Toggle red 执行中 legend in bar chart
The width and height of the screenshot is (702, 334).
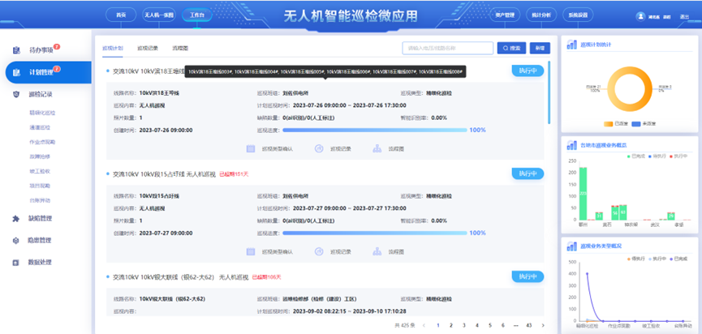point(678,156)
